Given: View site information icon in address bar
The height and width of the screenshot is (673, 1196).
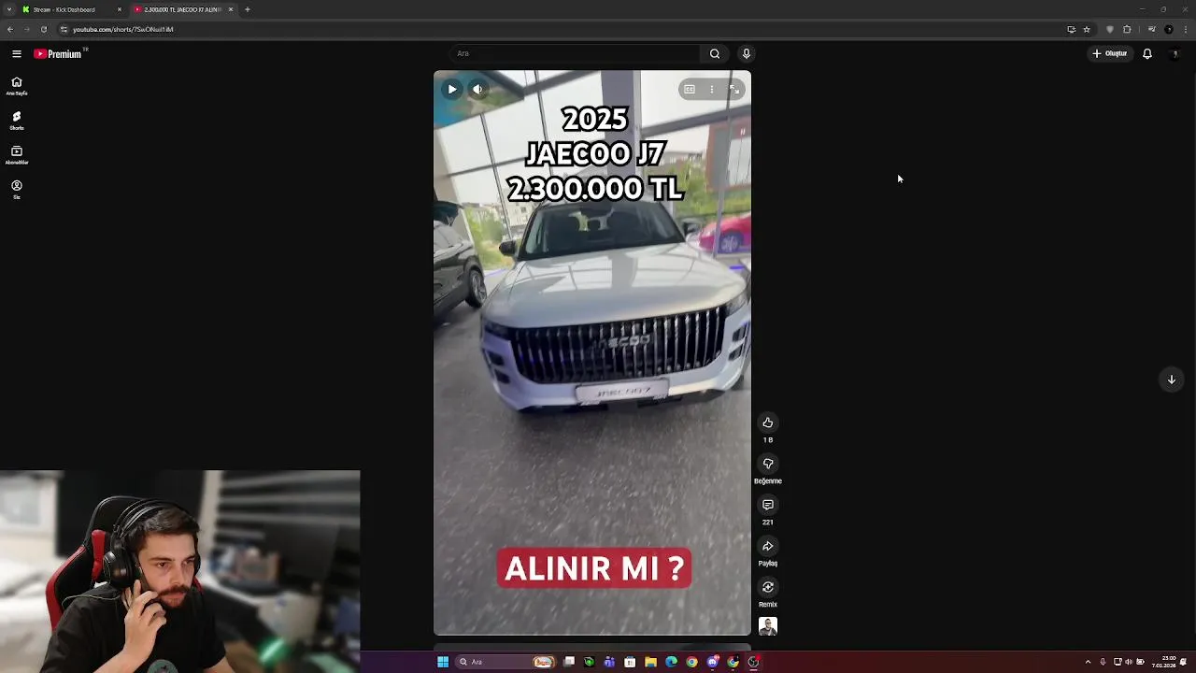Looking at the screenshot, I should (x=64, y=29).
